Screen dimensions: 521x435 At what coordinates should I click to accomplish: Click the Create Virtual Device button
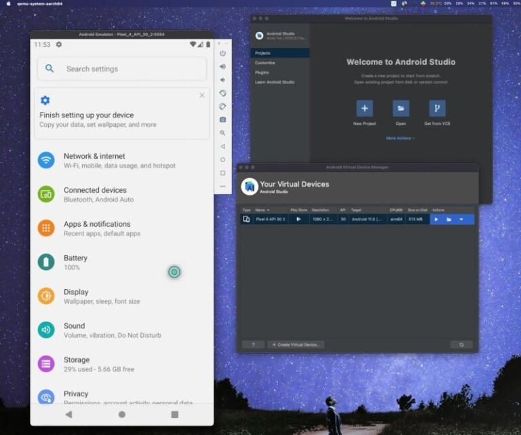tap(296, 345)
